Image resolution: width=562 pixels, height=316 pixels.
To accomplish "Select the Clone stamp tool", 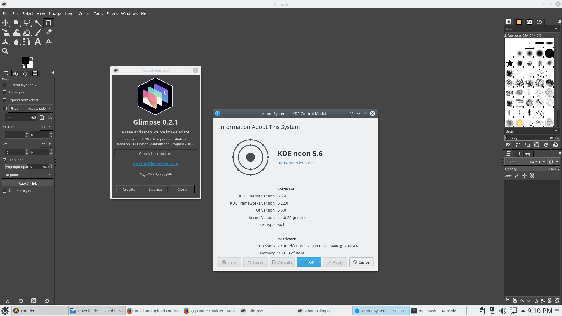I will (5, 42).
